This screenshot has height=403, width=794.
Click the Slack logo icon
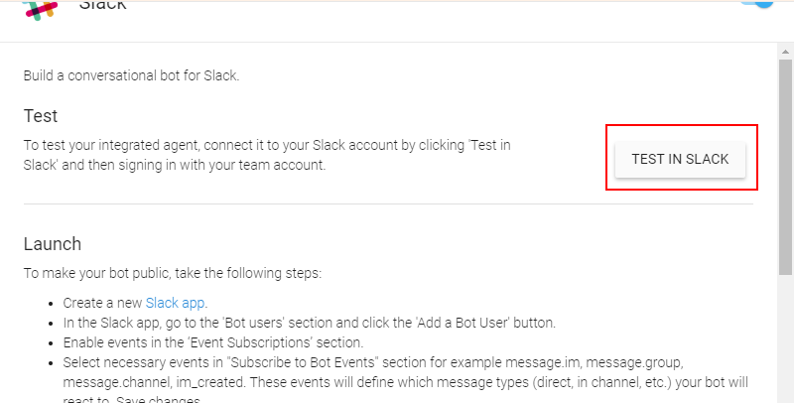pyautogui.click(x=39, y=9)
